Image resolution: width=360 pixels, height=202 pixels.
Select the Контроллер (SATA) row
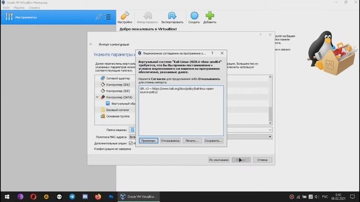[119, 97]
